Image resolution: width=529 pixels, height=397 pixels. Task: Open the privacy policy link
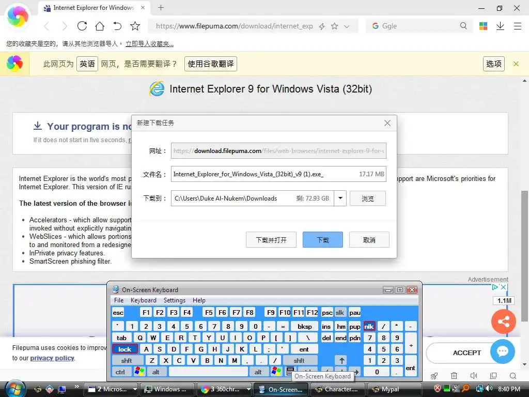[x=52, y=358]
